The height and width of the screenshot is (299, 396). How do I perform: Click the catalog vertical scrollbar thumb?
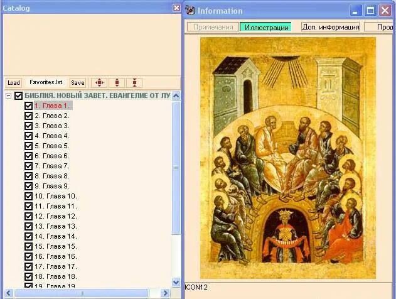tap(176, 168)
